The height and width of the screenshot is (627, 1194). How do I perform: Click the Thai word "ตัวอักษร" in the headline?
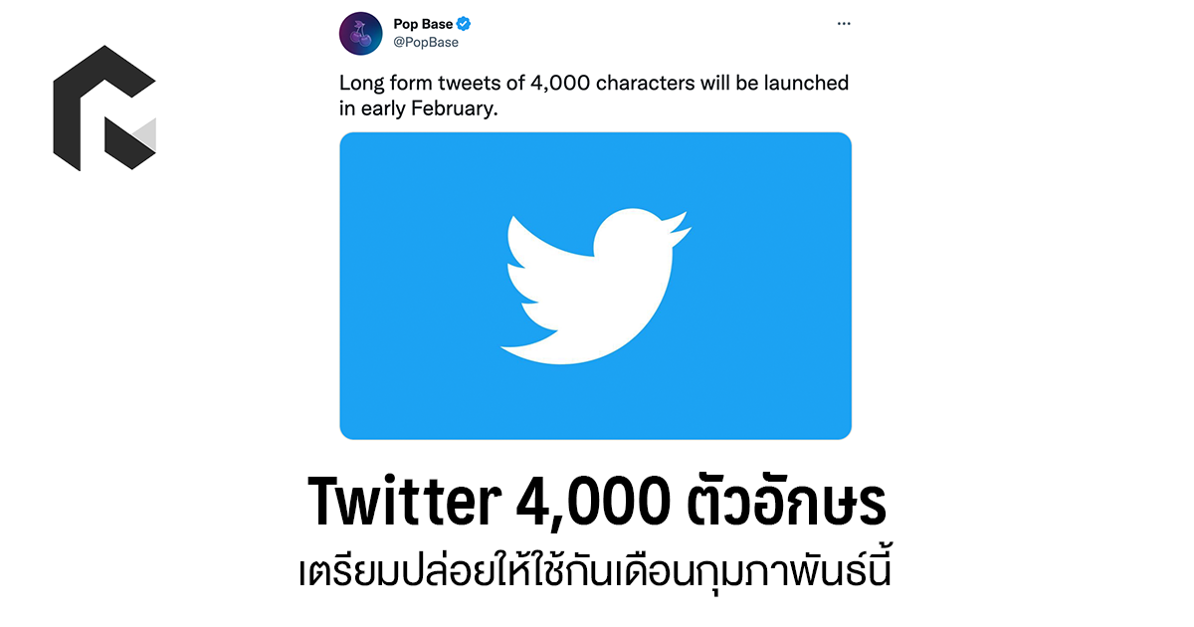point(787,503)
